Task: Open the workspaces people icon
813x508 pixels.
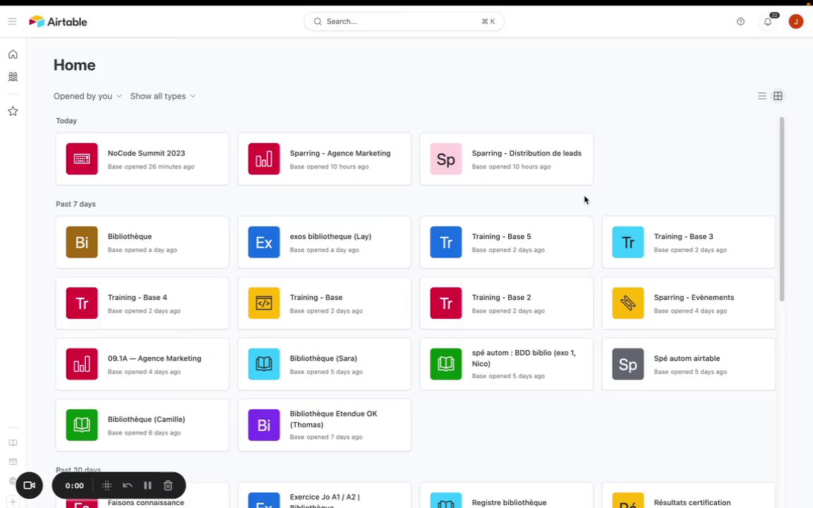Action: 13,77
